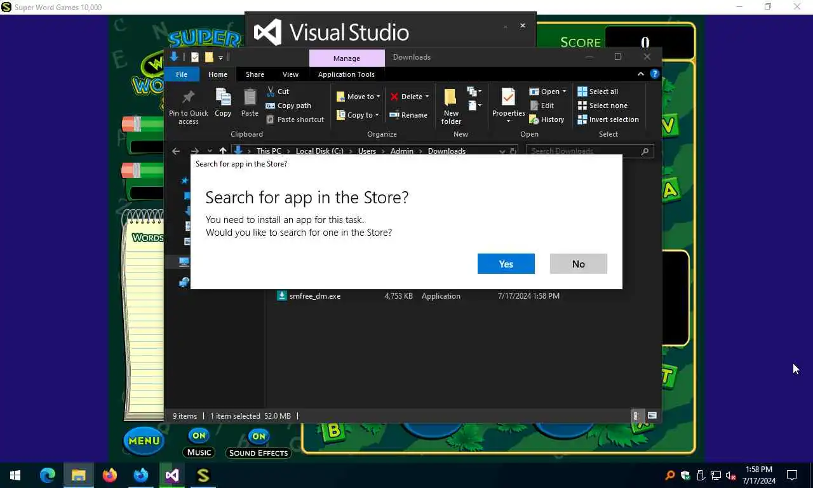
Task: Switch to the Home ribbon tab
Action: coord(218,74)
